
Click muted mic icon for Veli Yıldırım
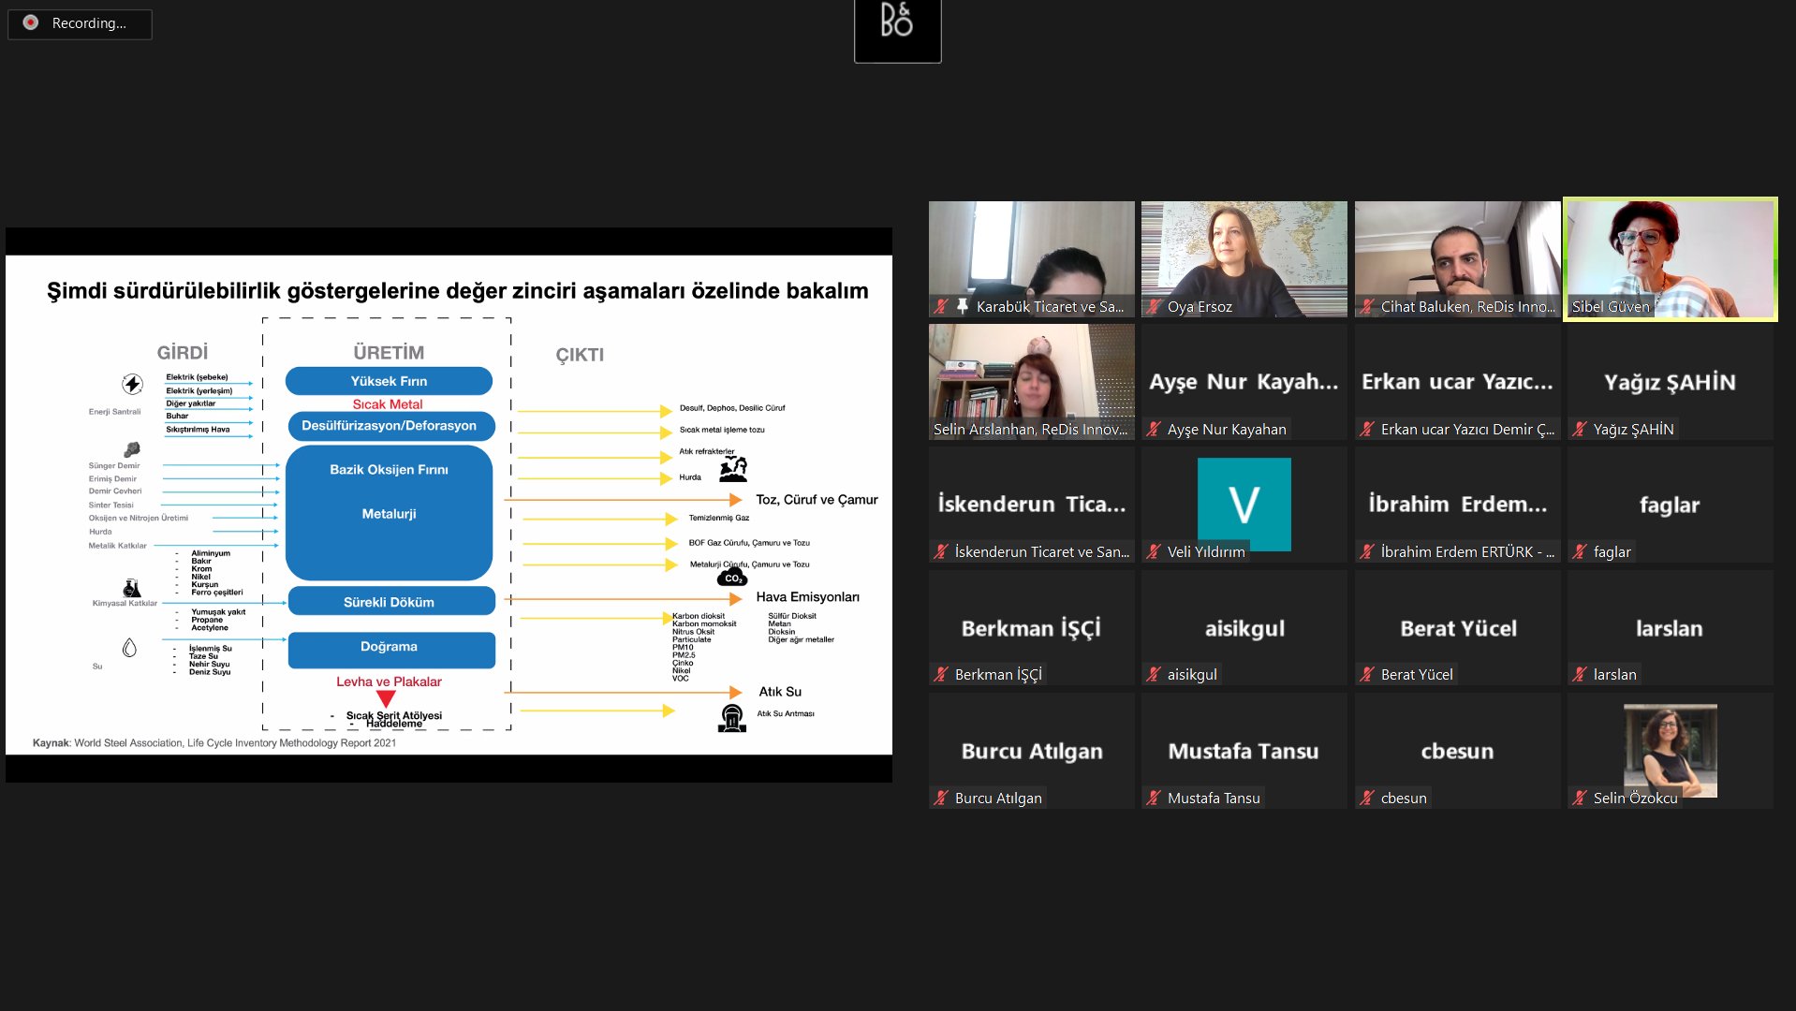coord(1155,551)
